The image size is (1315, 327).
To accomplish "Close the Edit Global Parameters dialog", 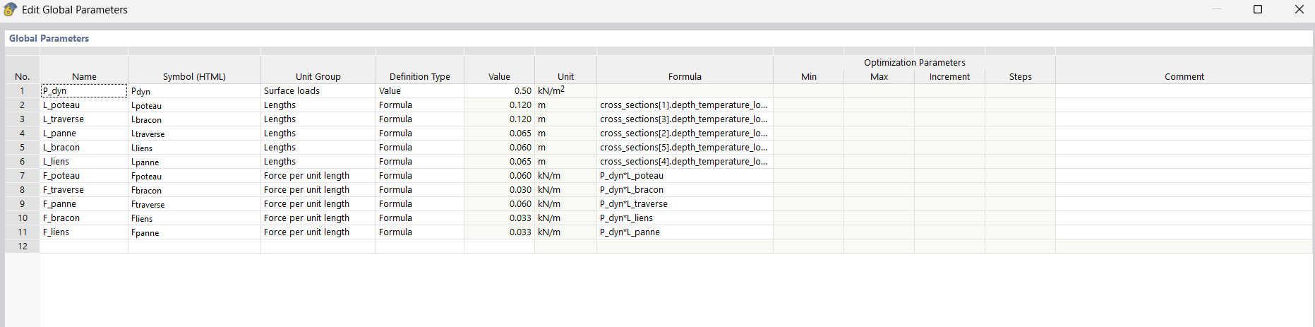I will (1299, 9).
